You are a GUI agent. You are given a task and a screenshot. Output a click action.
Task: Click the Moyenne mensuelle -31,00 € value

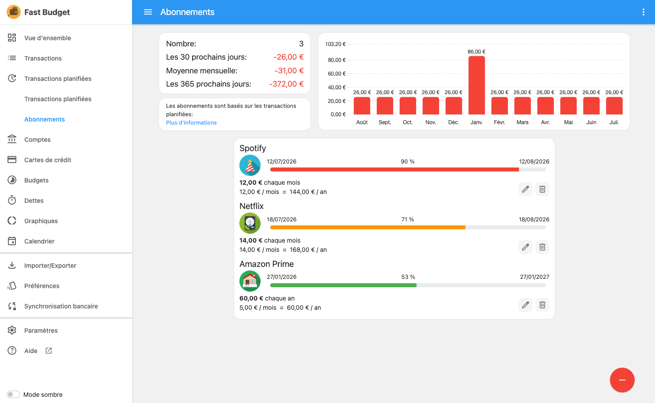(289, 71)
